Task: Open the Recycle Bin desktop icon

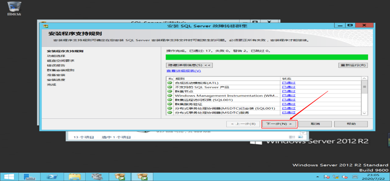Action: (x=14, y=9)
